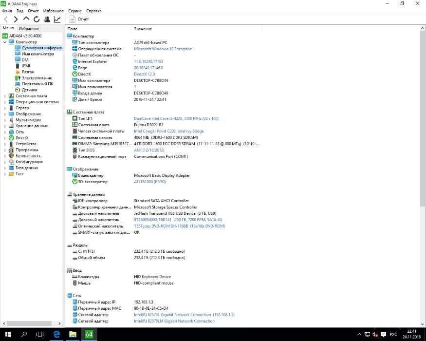Select Имя компьютера in the sidebar tree

coord(35,54)
